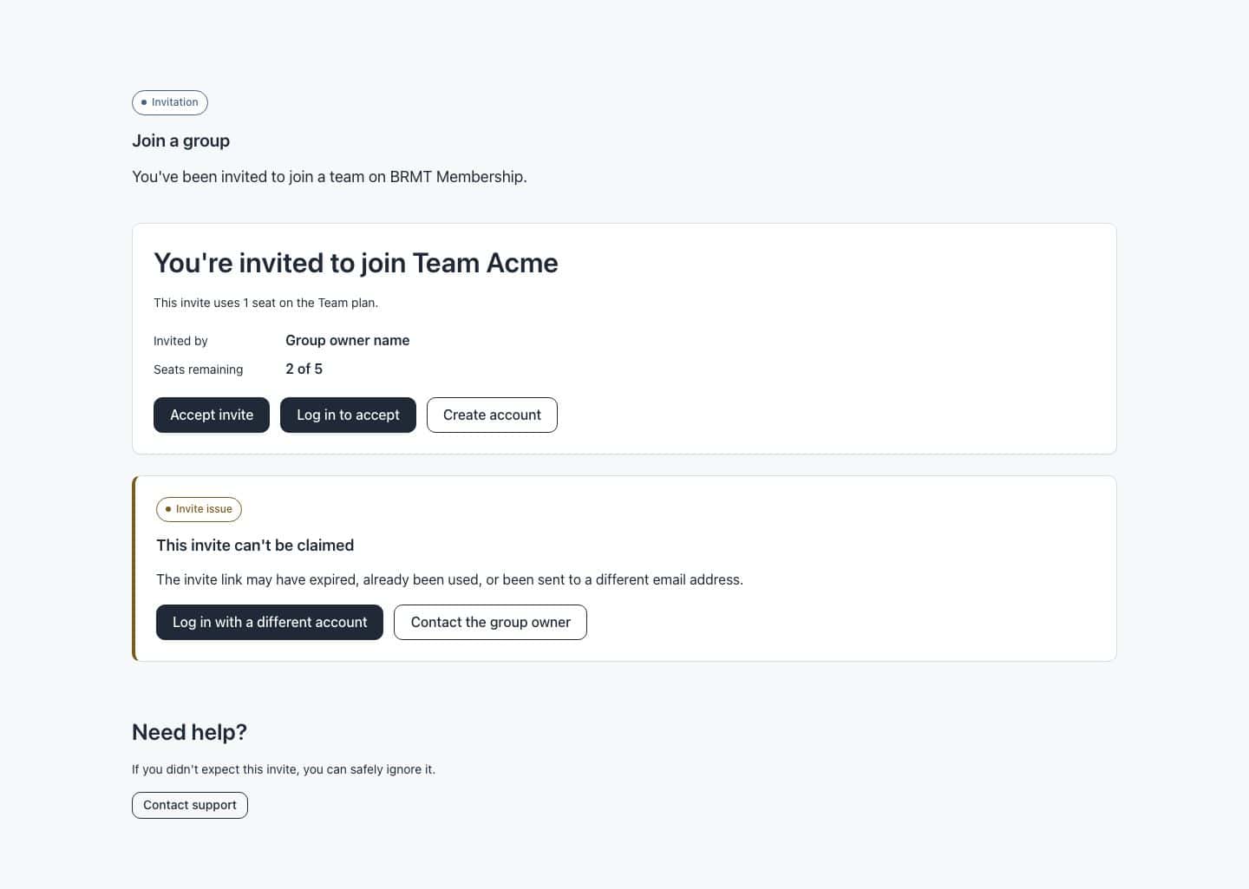The height and width of the screenshot is (889, 1249).
Task: Click the expired invite link explanation text
Action: pos(449,579)
